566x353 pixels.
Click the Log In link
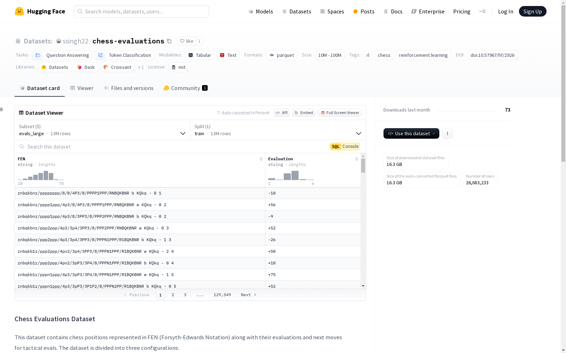506,11
